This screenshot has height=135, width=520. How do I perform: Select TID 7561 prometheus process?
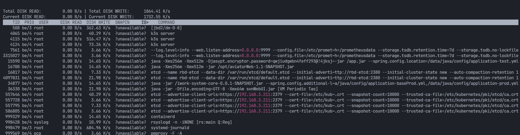pos(261,50)
